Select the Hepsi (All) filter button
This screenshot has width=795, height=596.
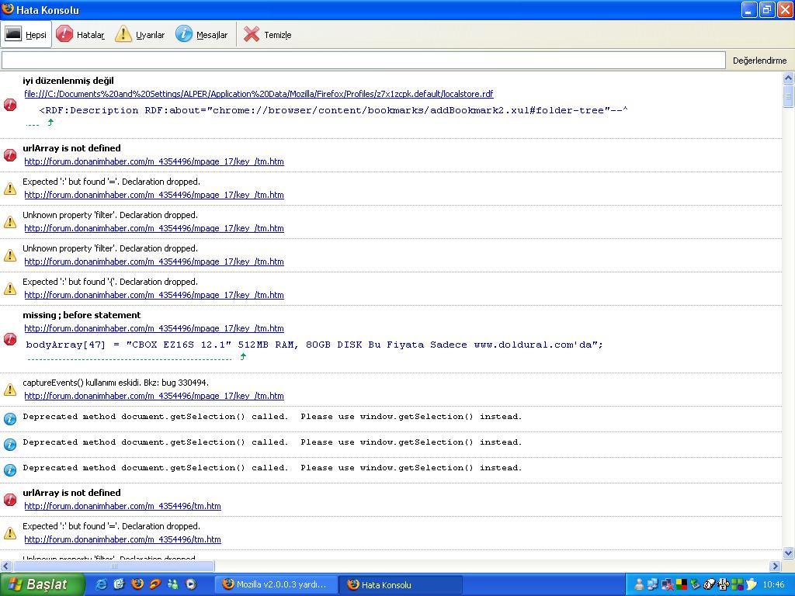click(26, 35)
